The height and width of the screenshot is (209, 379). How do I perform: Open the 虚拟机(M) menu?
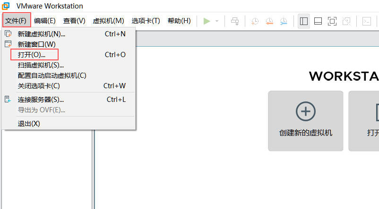pos(108,21)
